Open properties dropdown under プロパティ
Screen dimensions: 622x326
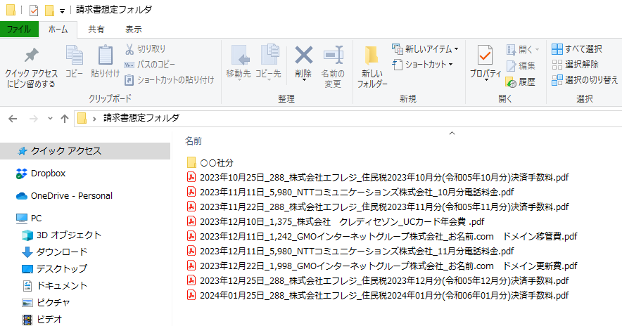tap(486, 80)
